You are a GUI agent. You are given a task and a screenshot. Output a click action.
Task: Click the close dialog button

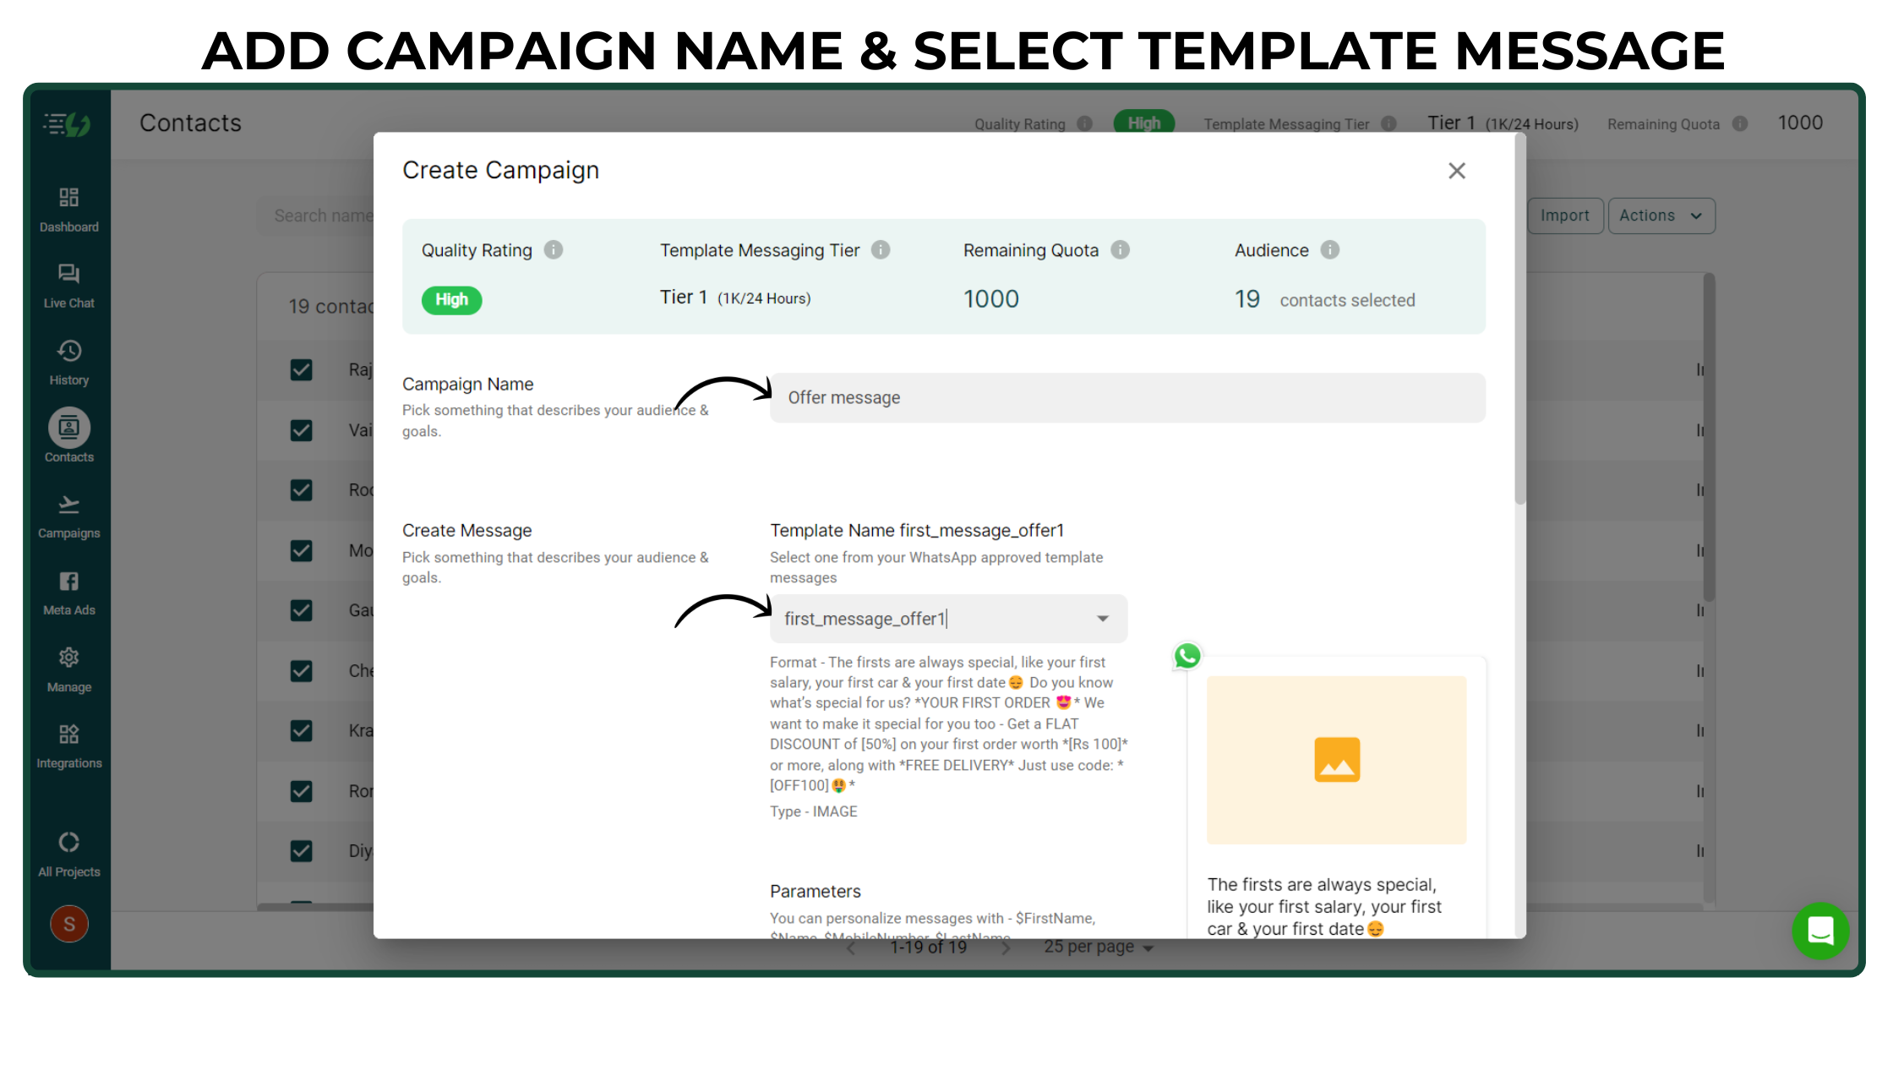click(x=1458, y=171)
